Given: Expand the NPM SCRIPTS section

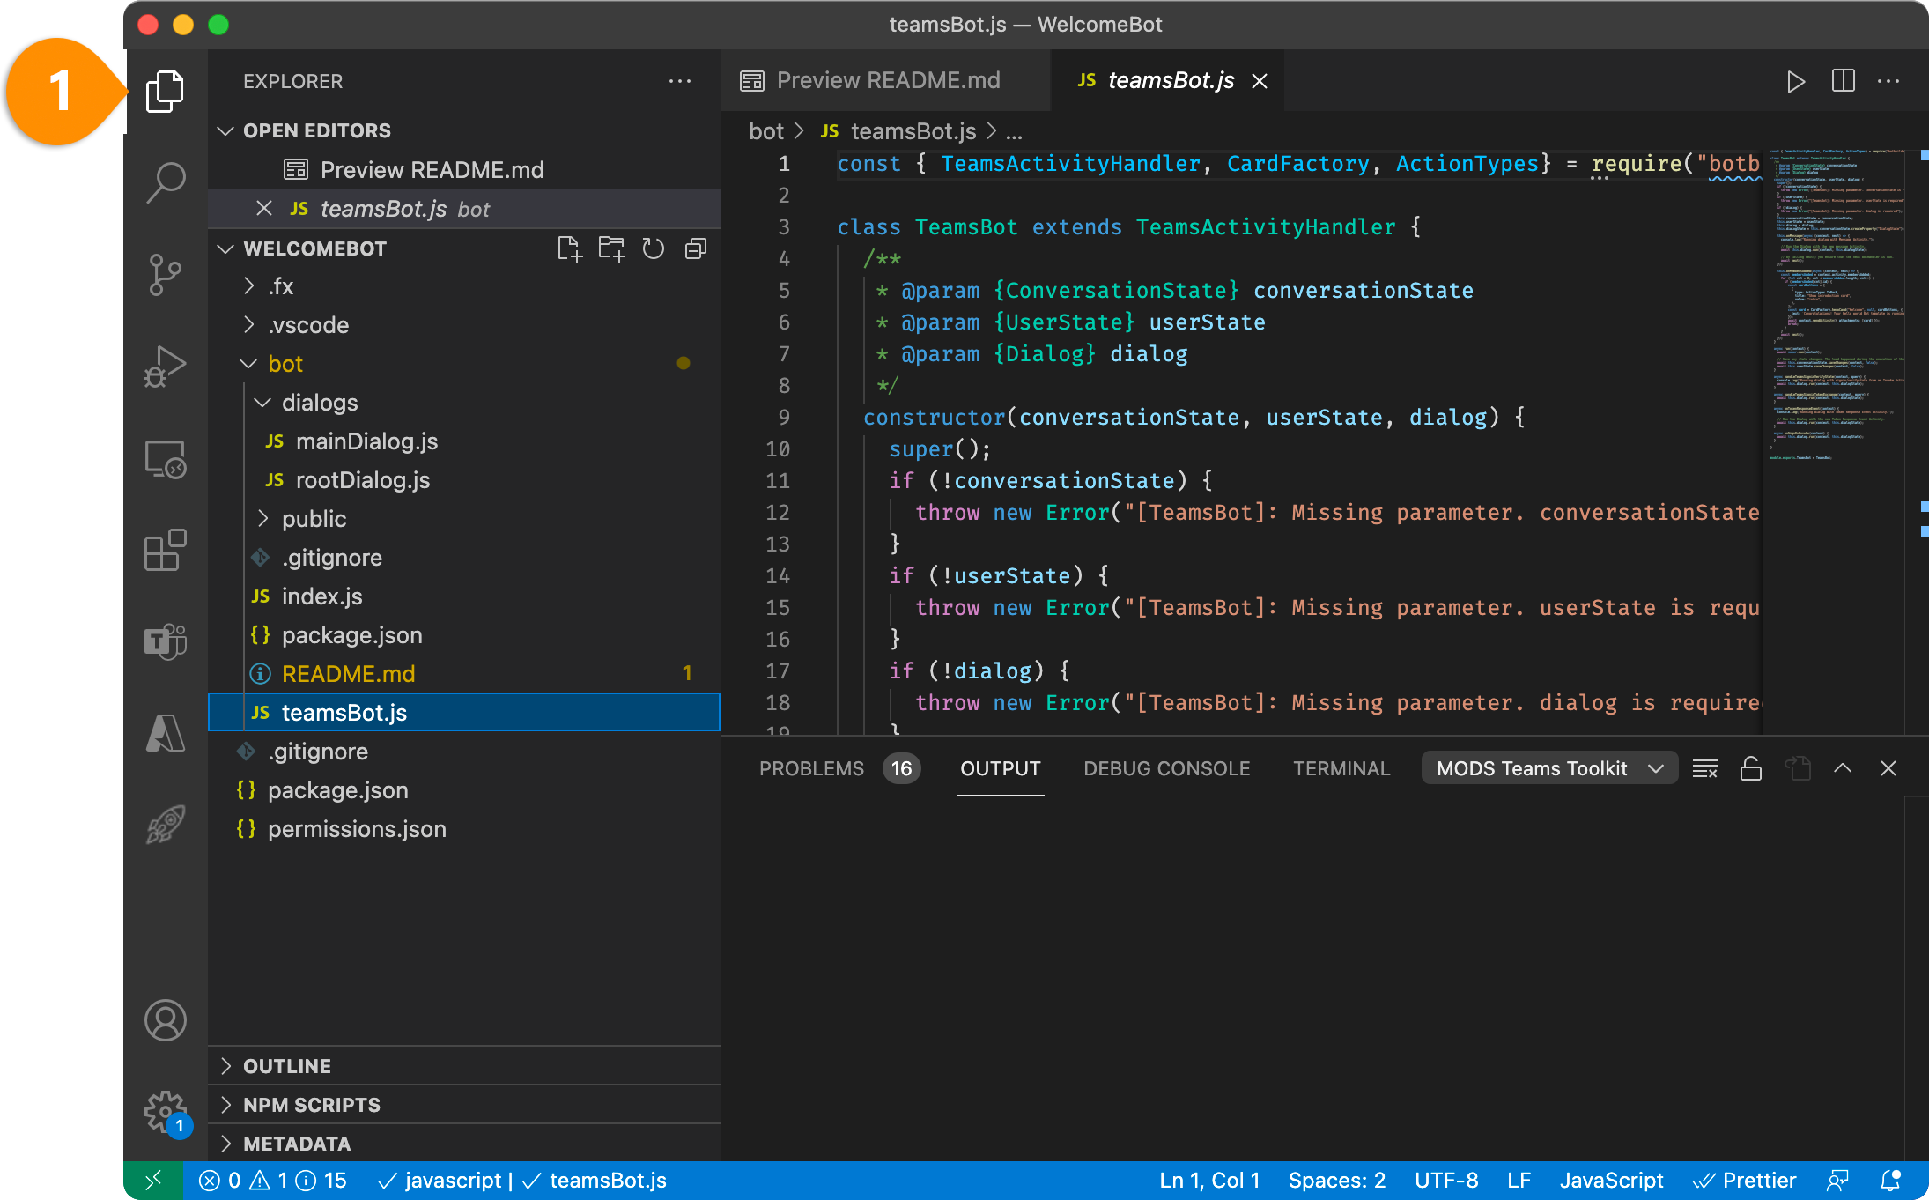Looking at the screenshot, I should coord(313,1104).
